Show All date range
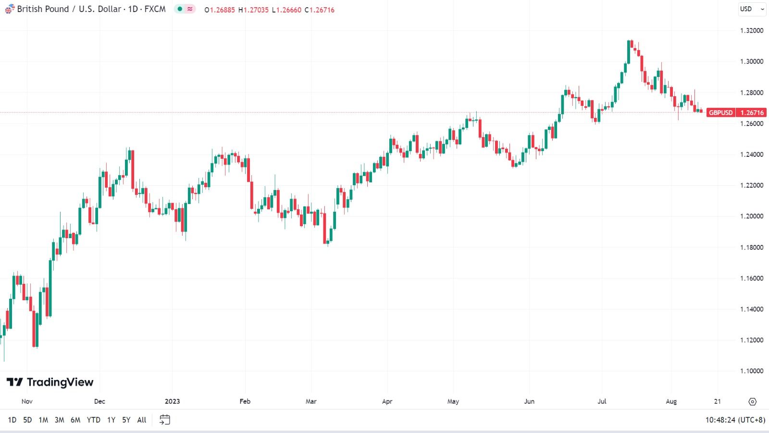 pyautogui.click(x=142, y=420)
